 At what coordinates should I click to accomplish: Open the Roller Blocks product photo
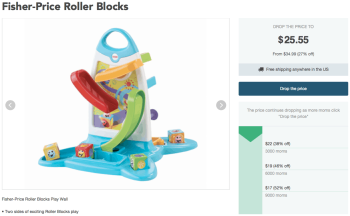[115, 104]
